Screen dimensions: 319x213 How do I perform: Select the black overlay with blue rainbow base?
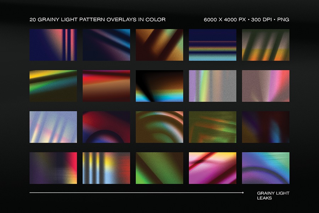click(159, 86)
